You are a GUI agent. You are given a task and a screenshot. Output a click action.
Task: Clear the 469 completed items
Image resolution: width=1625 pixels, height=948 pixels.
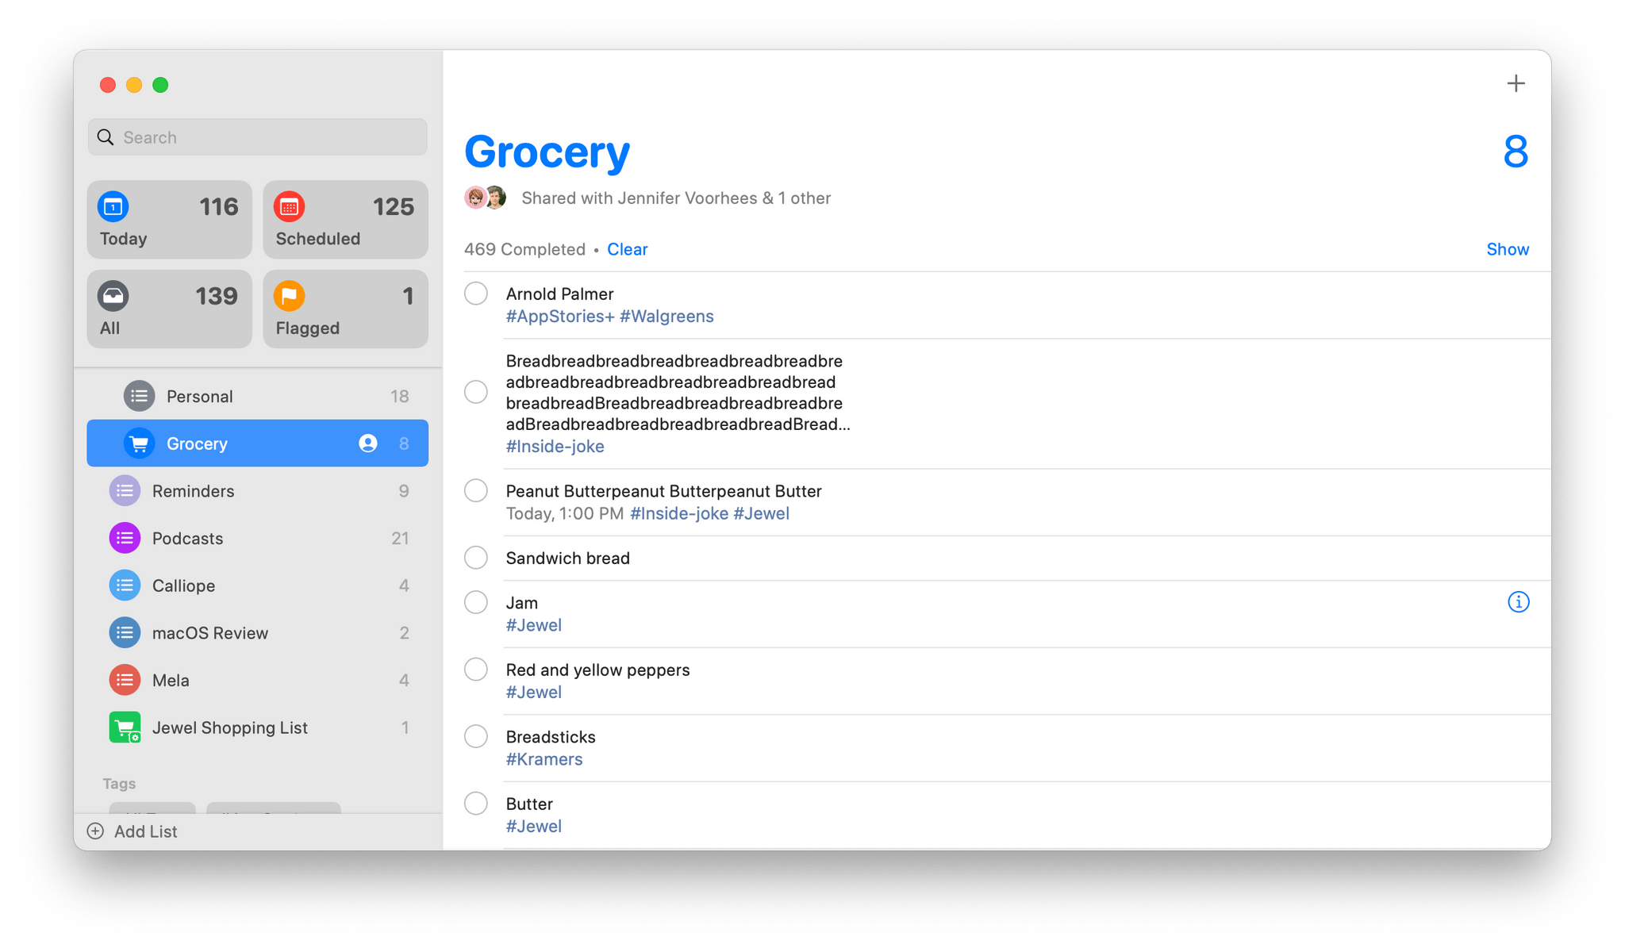pyautogui.click(x=628, y=249)
